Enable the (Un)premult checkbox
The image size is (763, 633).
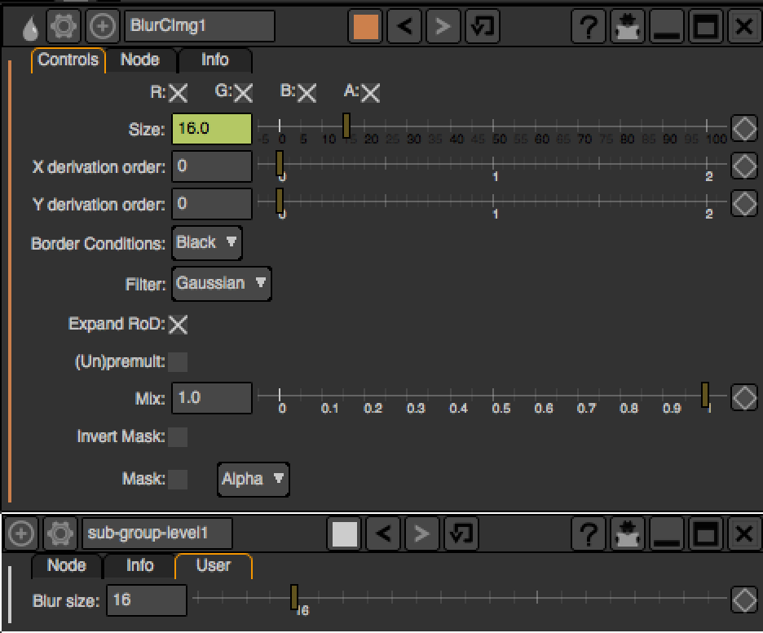[178, 361]
